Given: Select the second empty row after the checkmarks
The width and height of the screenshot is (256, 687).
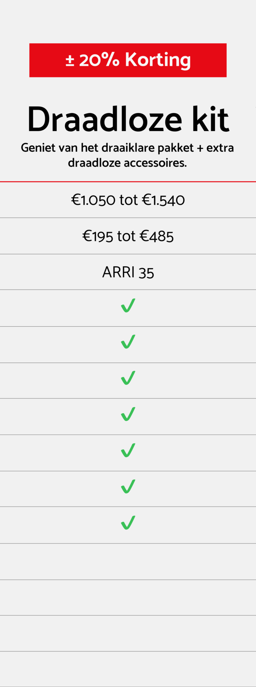Looking at the screenshot, I should 128,598.
